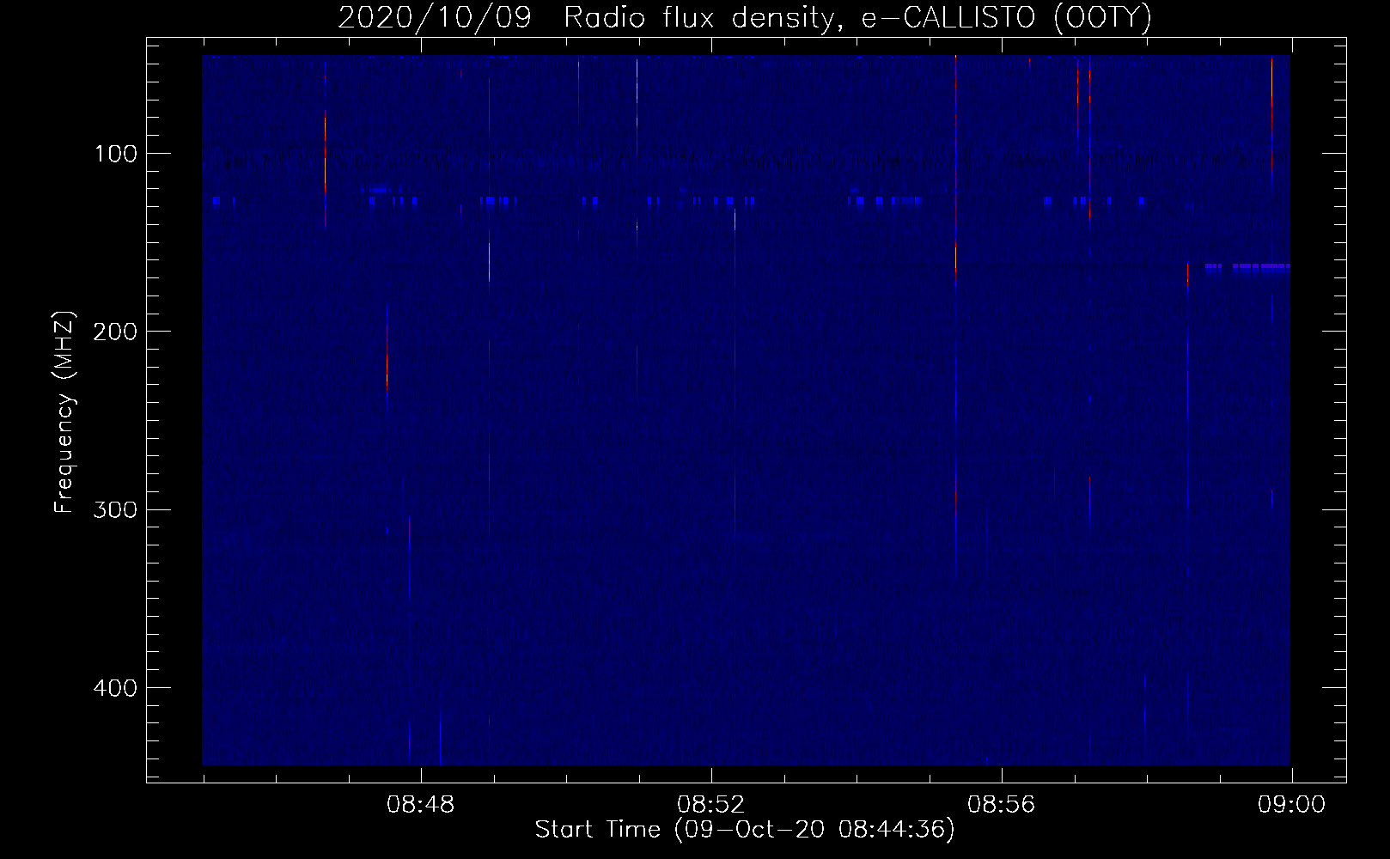Select the 100 frequency axis label
Screen dimensions: 1390x859
(114, 155)
